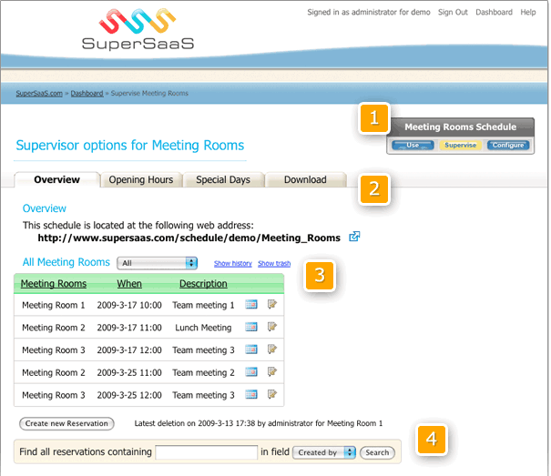Expand the Created by field dropdown
Screen dimensions: 551x476
(x=324, y=452)
